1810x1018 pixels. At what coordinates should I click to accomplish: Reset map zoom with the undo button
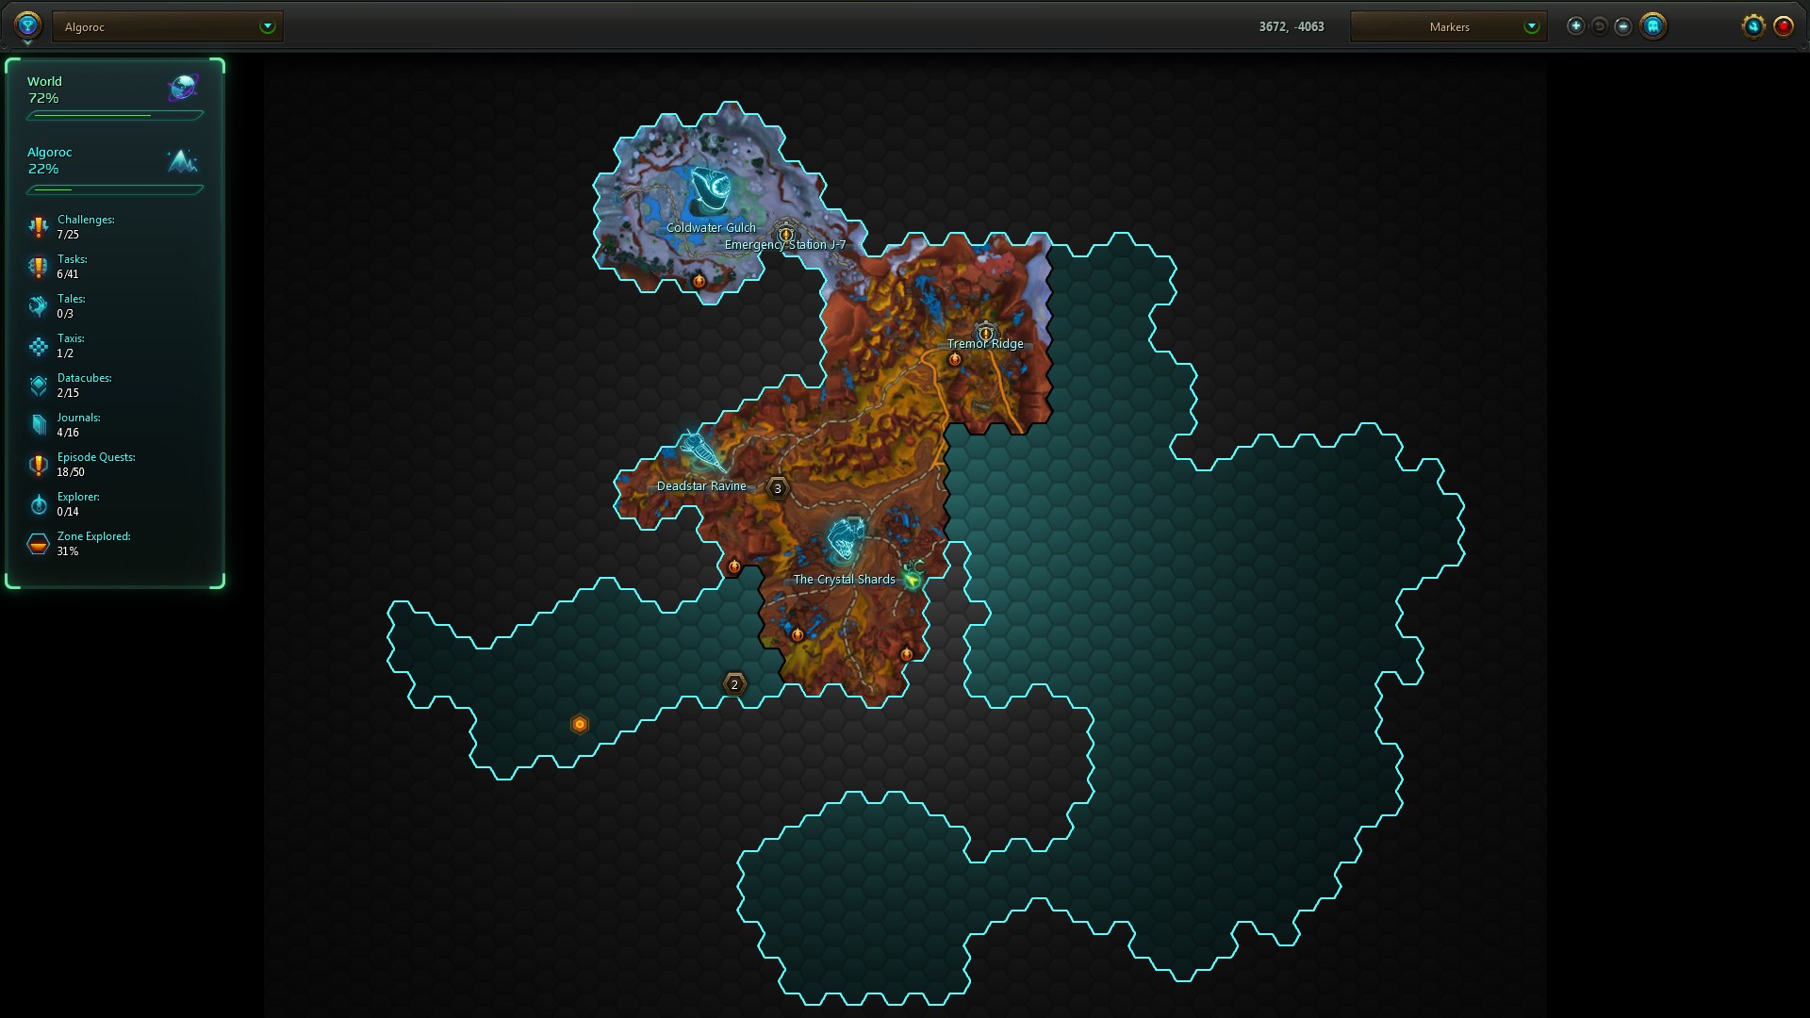click(x=1599, y=26)
